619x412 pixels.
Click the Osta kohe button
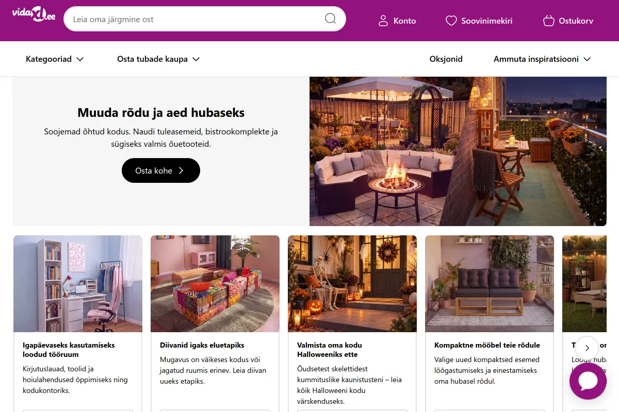tap(161, 170)
